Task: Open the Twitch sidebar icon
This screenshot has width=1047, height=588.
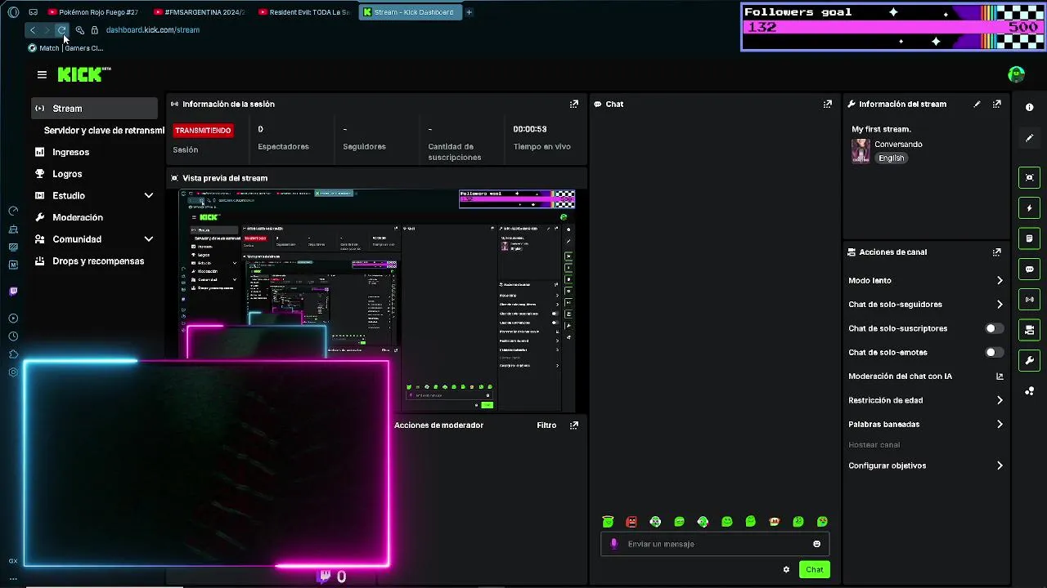Action: click(x=13, y=291)
